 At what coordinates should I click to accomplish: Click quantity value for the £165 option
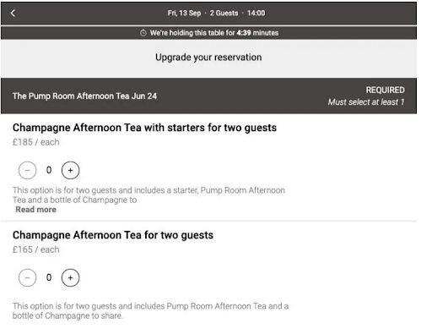click(49, 277)
